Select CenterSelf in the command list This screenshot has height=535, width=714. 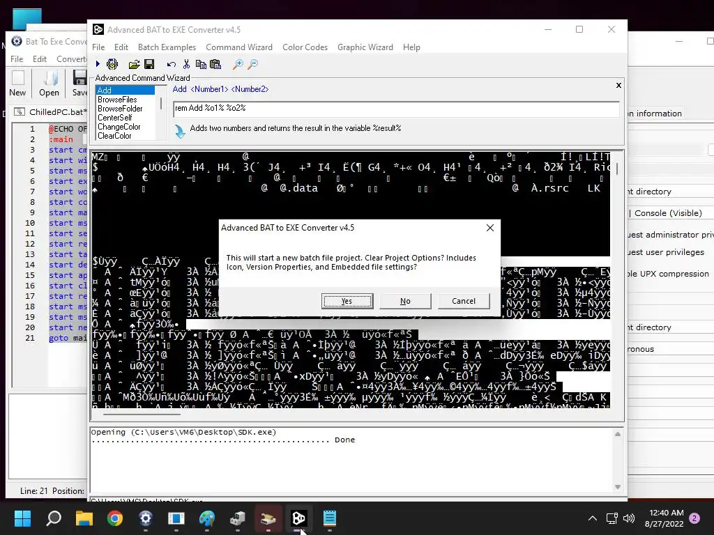tap(115, 117)
